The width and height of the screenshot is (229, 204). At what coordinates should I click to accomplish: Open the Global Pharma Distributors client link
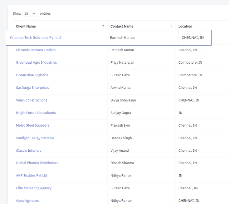[37, 163]
